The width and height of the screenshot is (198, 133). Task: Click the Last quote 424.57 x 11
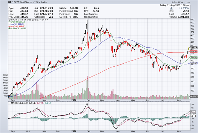46,14
